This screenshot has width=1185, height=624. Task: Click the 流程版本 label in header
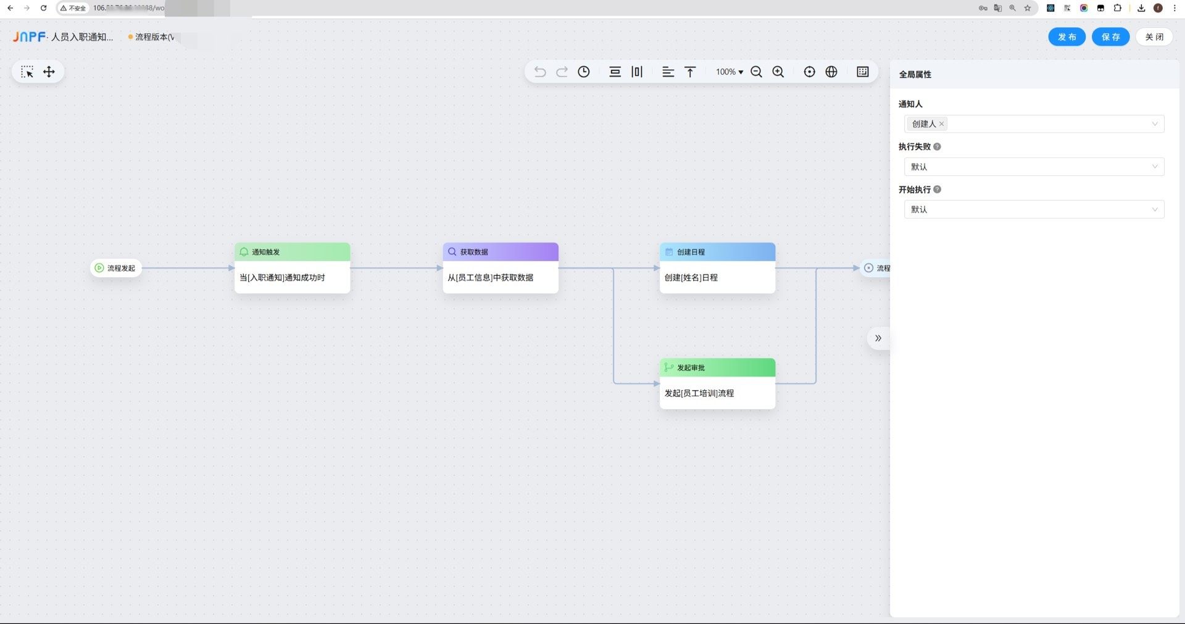152,37
